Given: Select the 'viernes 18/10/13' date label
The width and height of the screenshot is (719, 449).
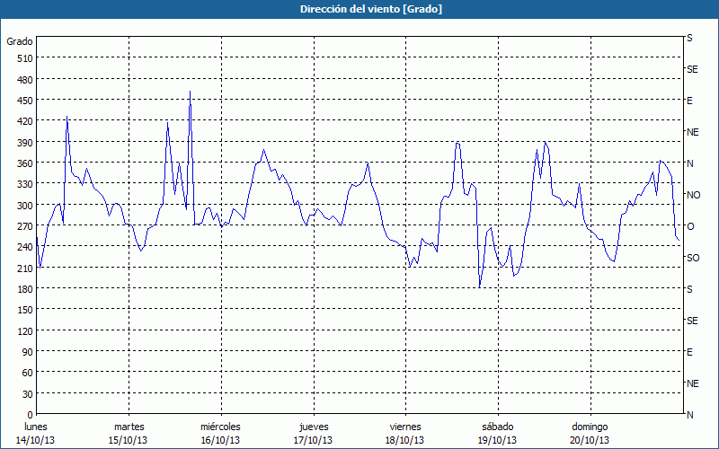Looking at the screenshot, I should (x=405, y=434).
